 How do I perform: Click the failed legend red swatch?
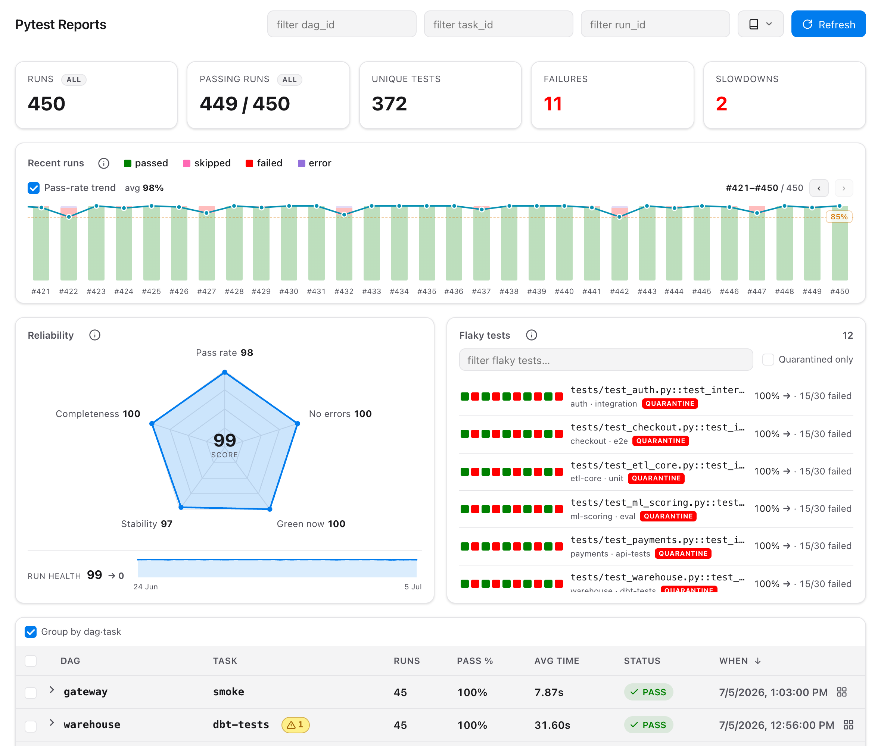(x=249, y=163)
